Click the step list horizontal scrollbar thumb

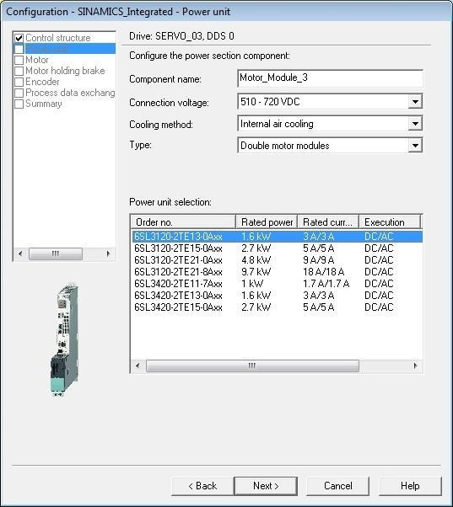pos(56,253)
